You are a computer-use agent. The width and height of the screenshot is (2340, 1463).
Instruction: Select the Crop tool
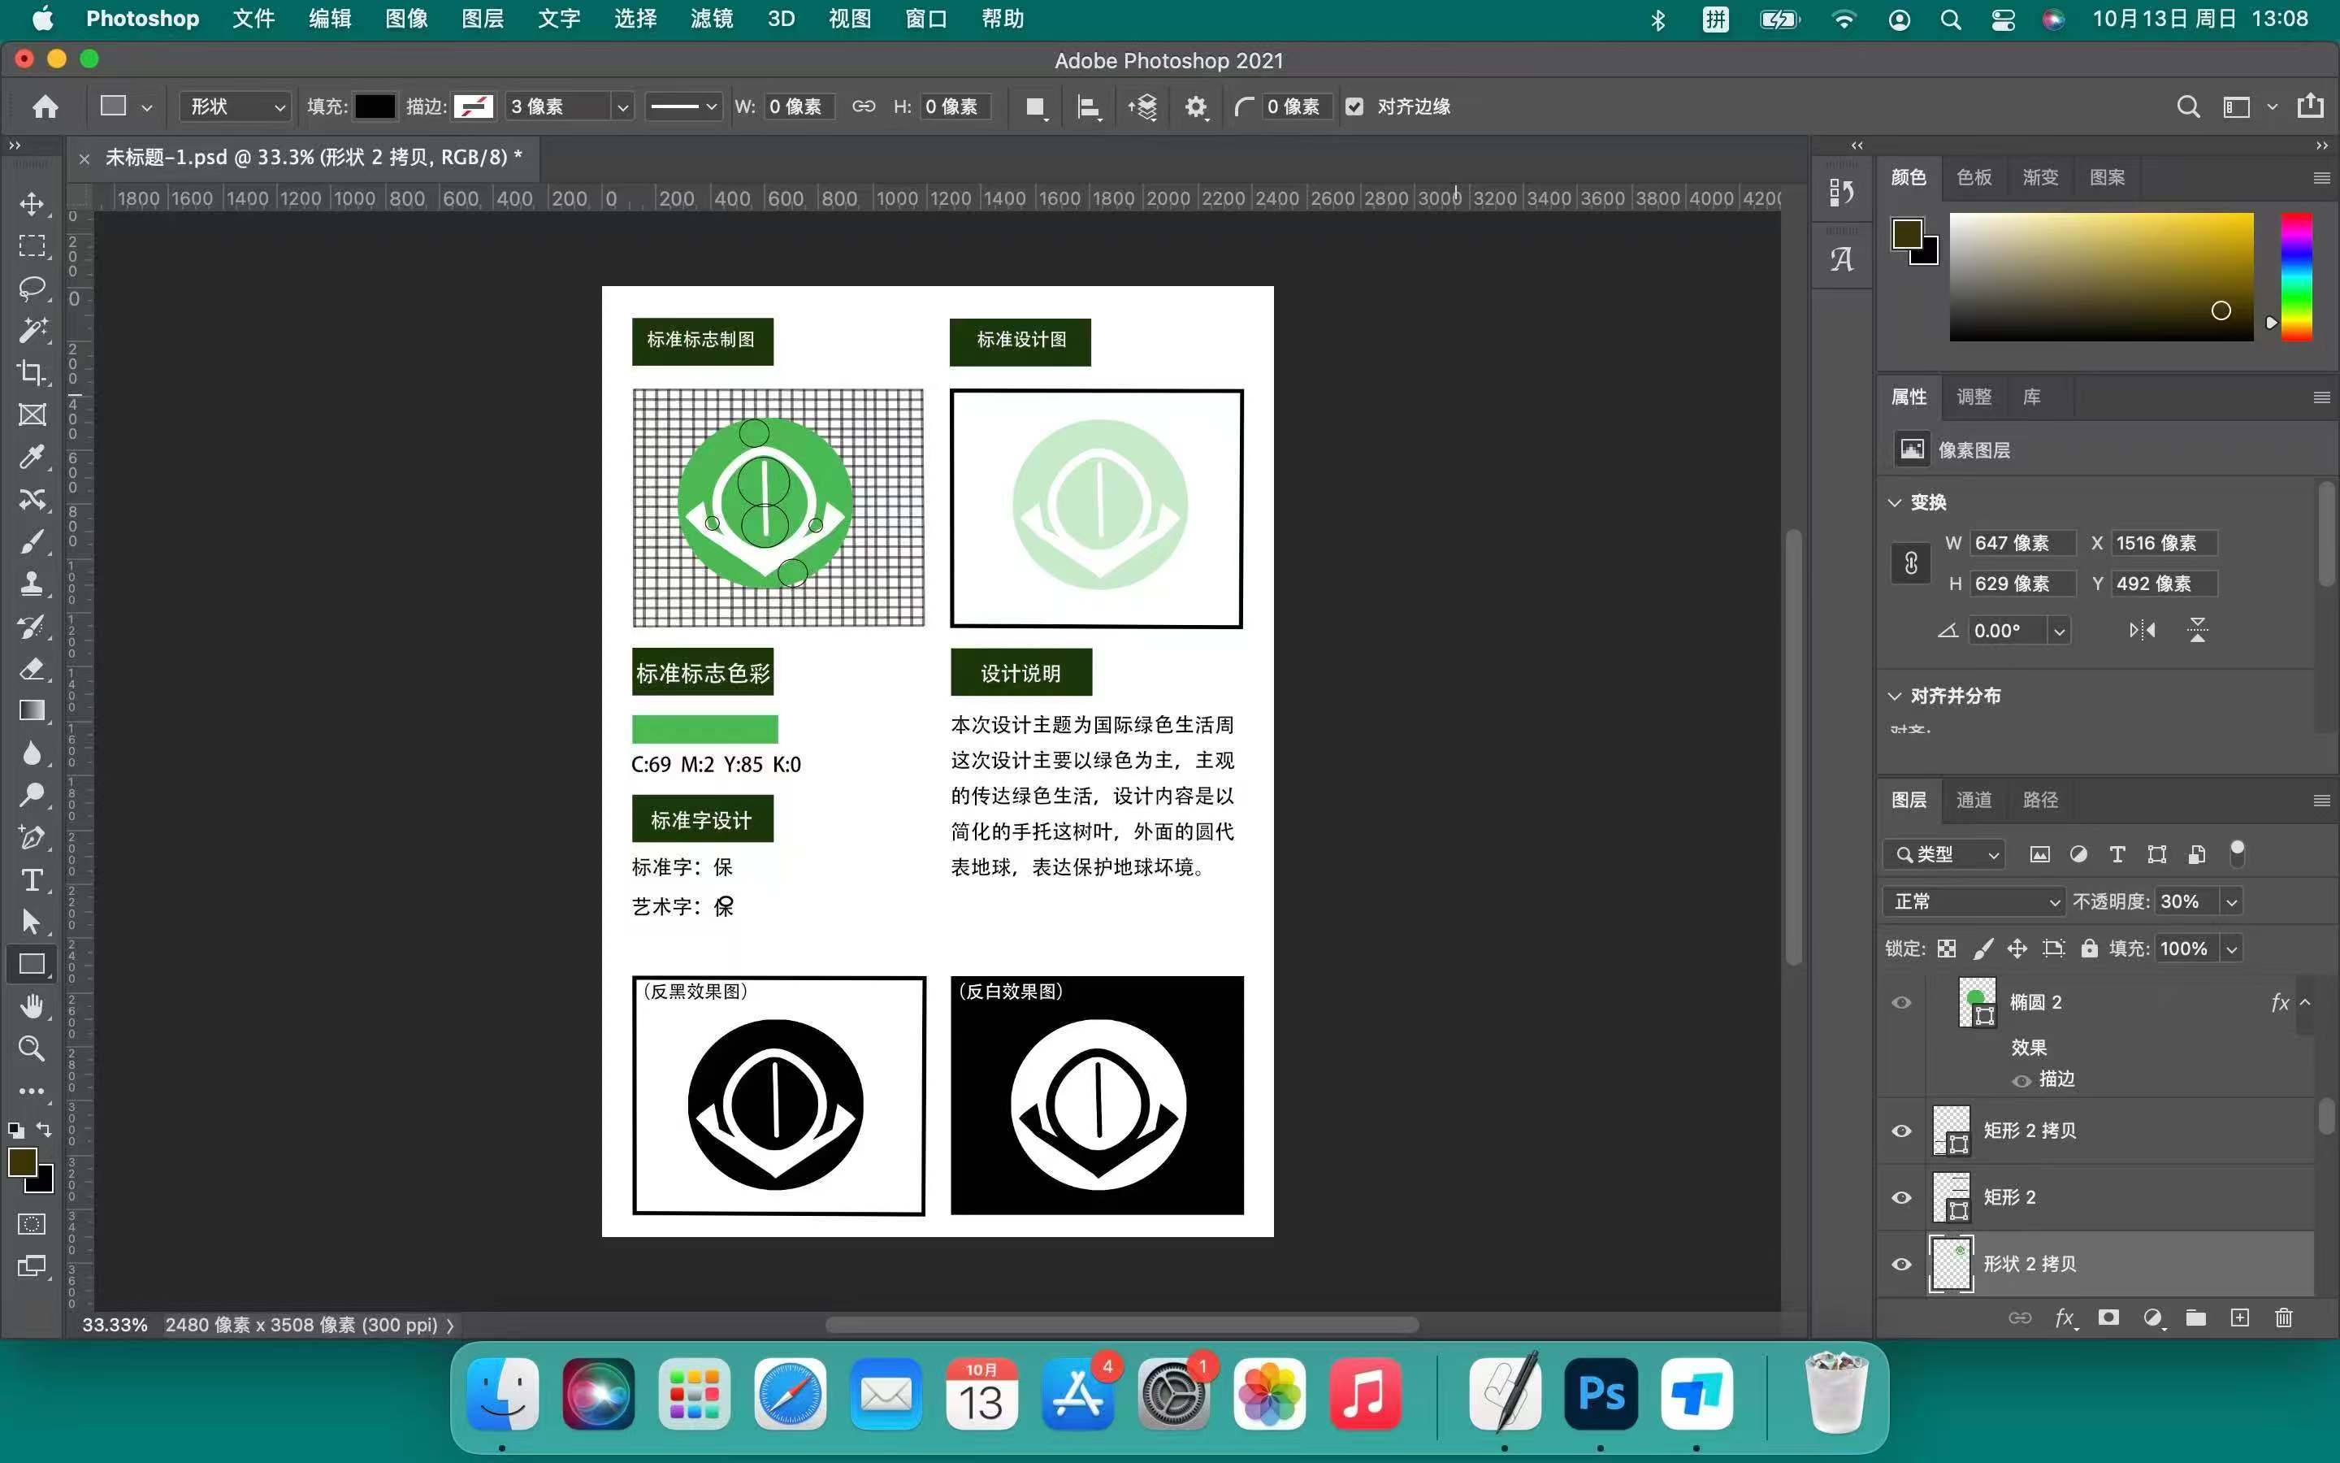(32, 372)
